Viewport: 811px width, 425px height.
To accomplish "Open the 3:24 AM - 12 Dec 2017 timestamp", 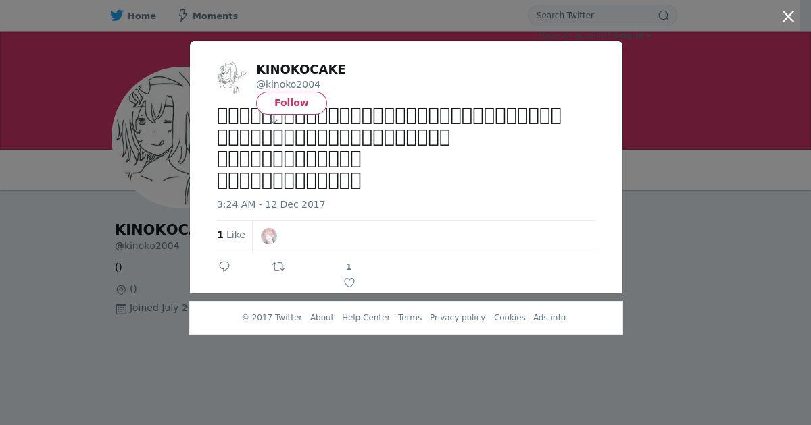I will tap(271, 204).
